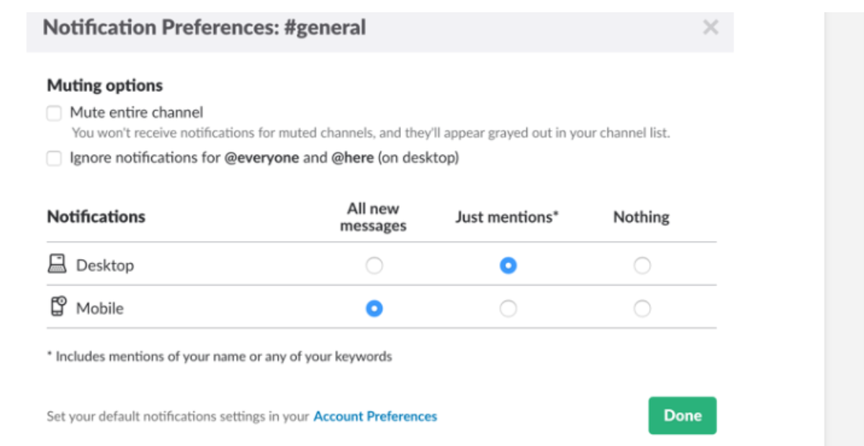Set Mobile notifications to Just mentions

click(x=508, y=308)
